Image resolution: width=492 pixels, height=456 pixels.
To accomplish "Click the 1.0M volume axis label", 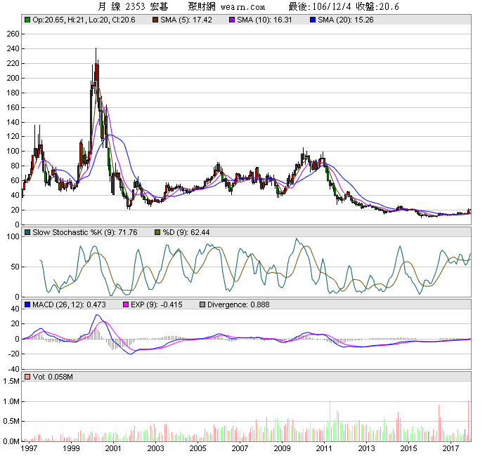I will point(11,401).
